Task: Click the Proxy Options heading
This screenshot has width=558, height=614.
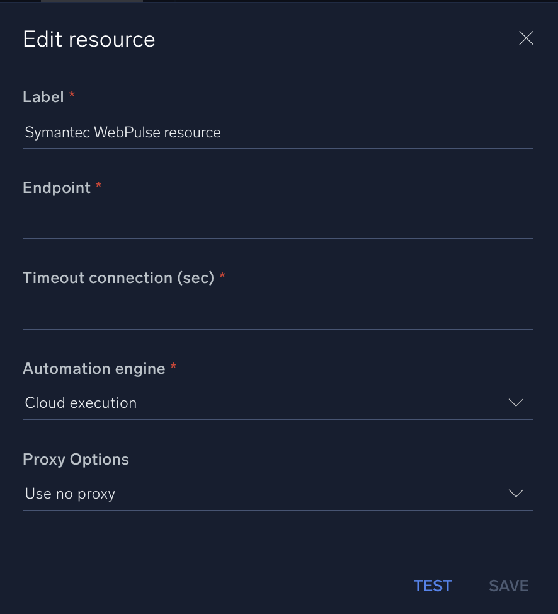Action: 76,459
